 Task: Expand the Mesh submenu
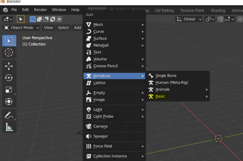click(x=114, y=25)
